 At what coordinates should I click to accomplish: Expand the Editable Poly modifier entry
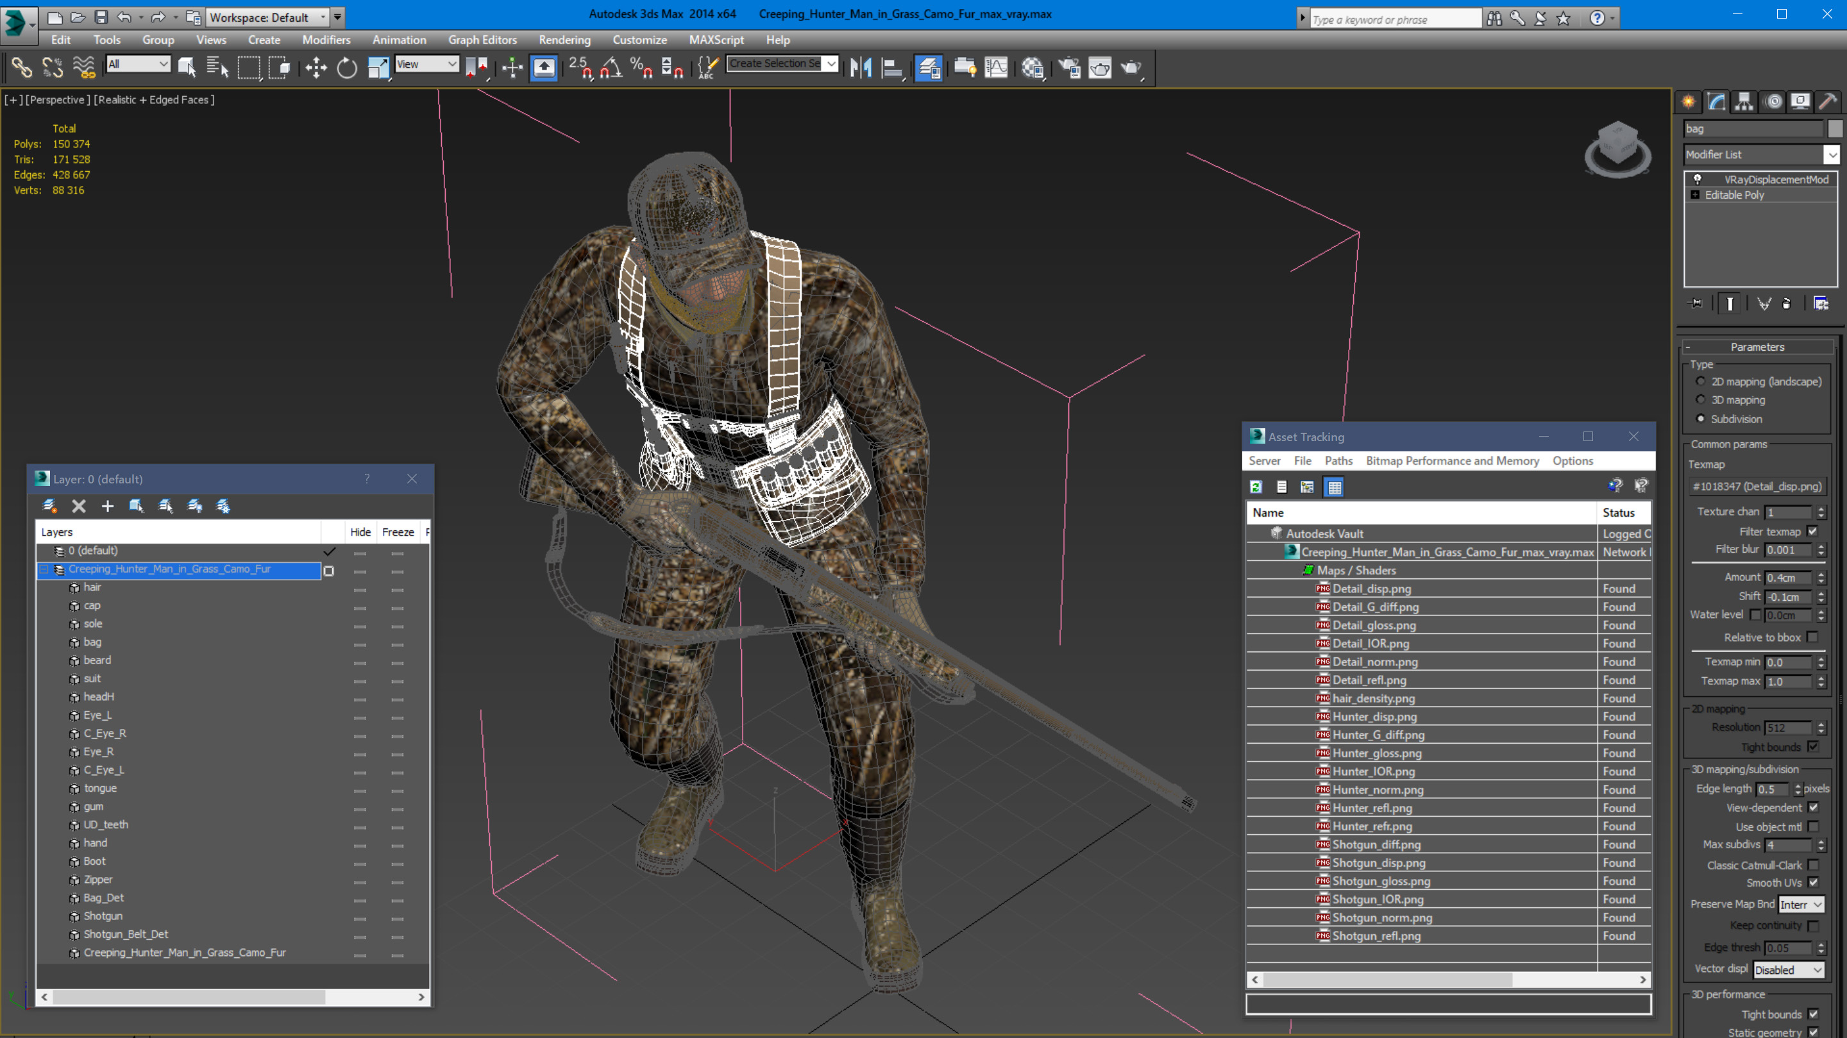coord(1695,195)
